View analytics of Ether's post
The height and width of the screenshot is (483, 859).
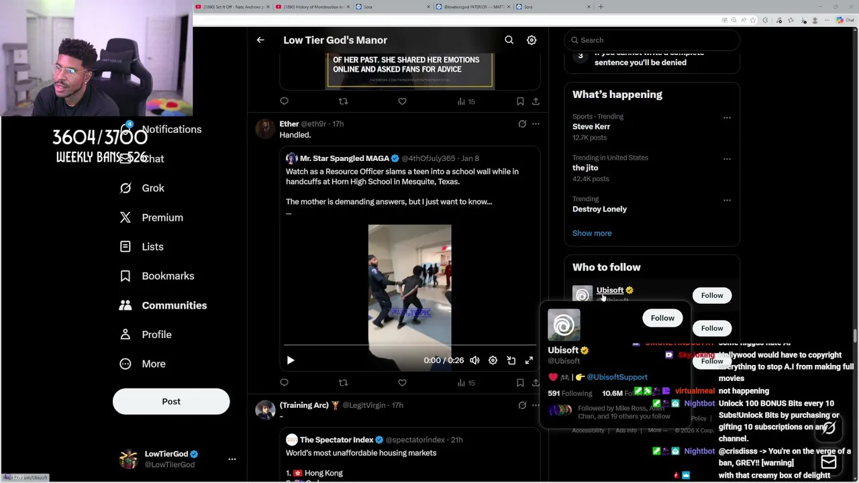[466, 382]
